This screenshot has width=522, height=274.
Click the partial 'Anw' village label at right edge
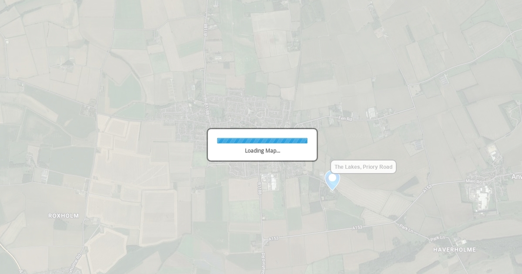(x=516, y=177)
